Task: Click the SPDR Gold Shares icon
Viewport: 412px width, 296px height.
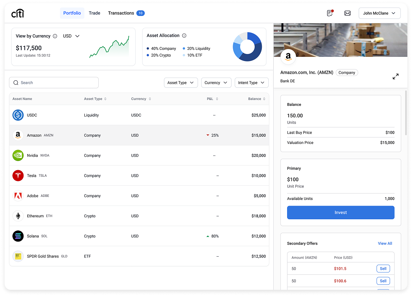Action: coord(18,256)
